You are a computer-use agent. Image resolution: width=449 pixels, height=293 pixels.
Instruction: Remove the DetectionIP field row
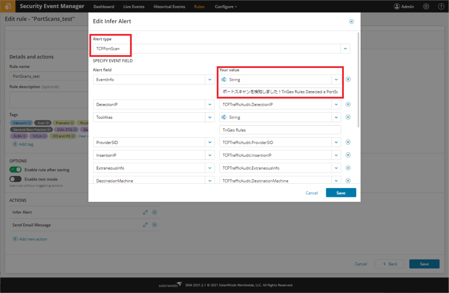(348, 104)
